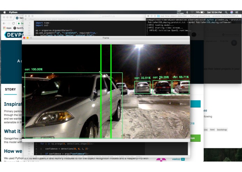Click the file path dropdown in editor
This screenshot has width=242, height=172.
click(x=54, y=19)
